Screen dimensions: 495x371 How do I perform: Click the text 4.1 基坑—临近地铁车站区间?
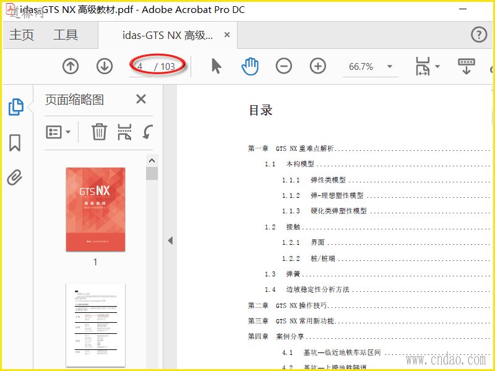332,352
